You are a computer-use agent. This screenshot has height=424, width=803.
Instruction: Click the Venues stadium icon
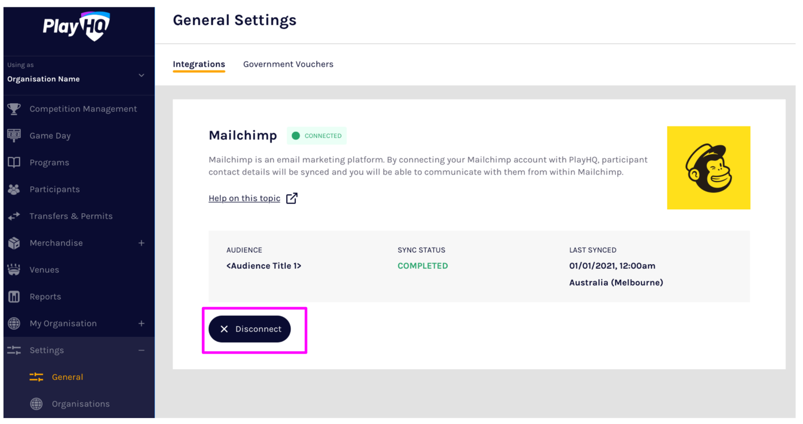(x=14, y=270)
